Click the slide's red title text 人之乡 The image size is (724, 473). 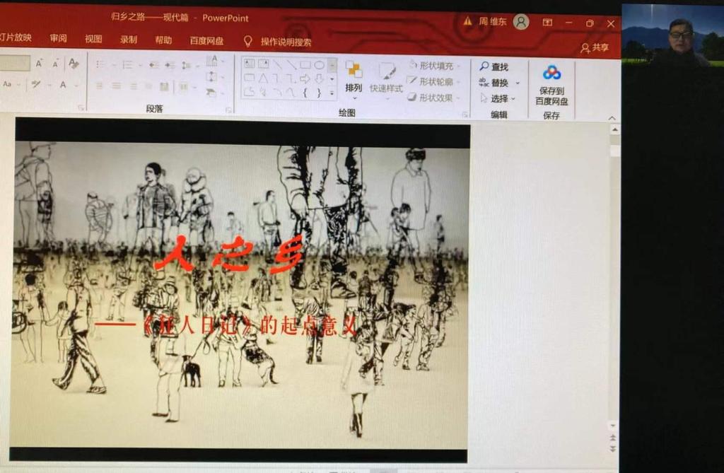tap(228, 256)
